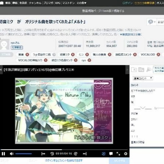Screen dimensions: 164x164
Task: Open dictionary icon beside ryo tag
Action: click(89, 60)
